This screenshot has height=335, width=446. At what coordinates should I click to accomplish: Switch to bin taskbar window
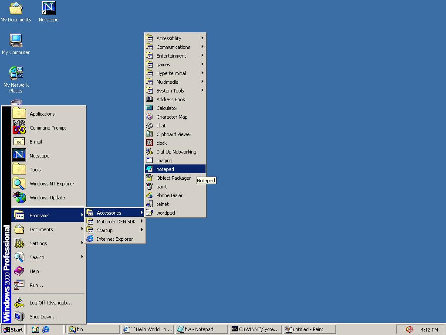pos(94,330)
